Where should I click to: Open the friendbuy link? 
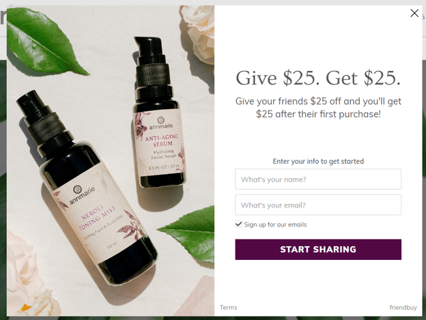403,307
